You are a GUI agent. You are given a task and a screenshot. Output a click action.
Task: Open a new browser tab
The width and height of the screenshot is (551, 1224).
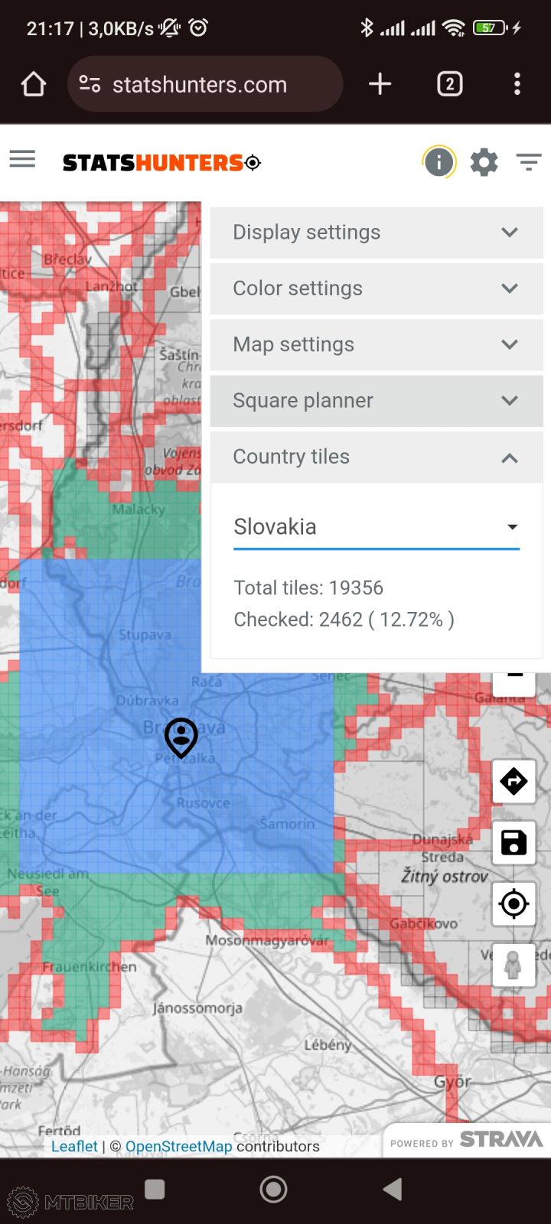380,84
